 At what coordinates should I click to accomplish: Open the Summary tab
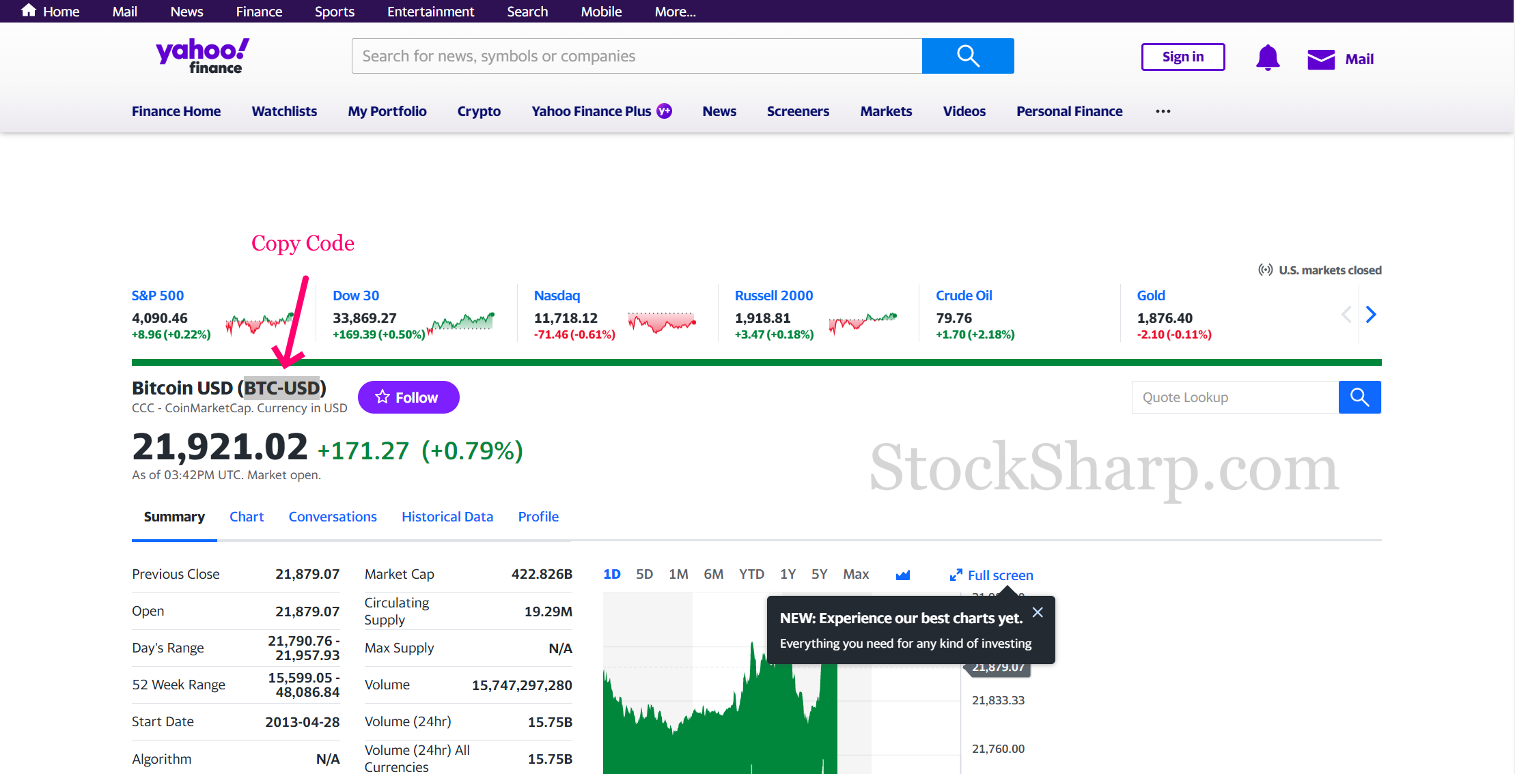(174, 517)
